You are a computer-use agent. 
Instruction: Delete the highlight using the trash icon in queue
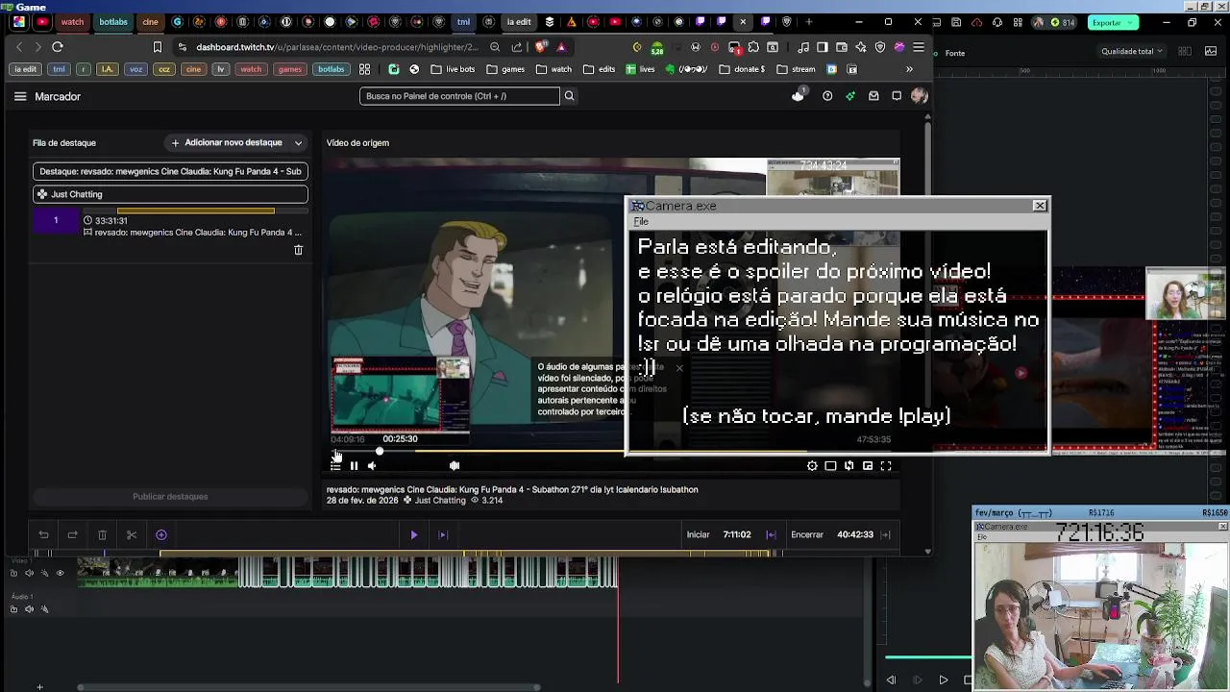298,250
